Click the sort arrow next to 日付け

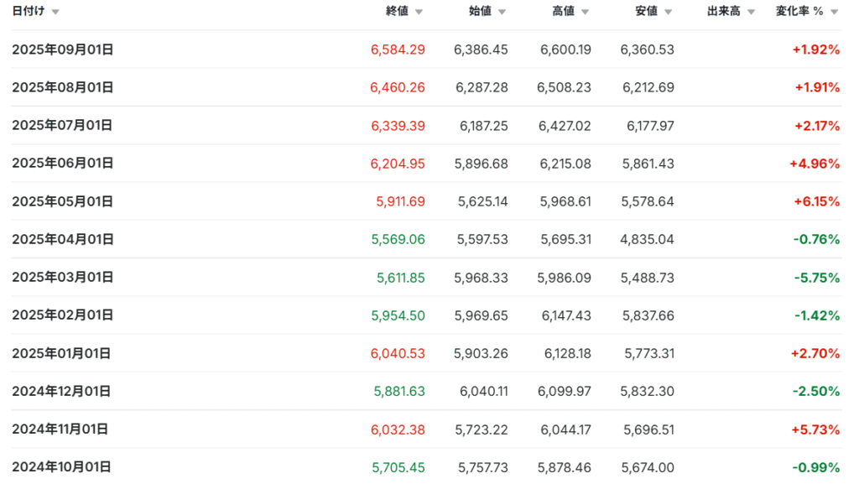55,13
